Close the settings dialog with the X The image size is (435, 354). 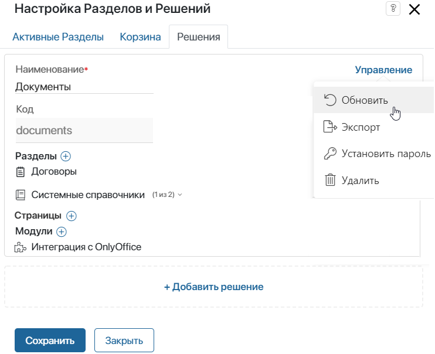[x=414, y=9]
